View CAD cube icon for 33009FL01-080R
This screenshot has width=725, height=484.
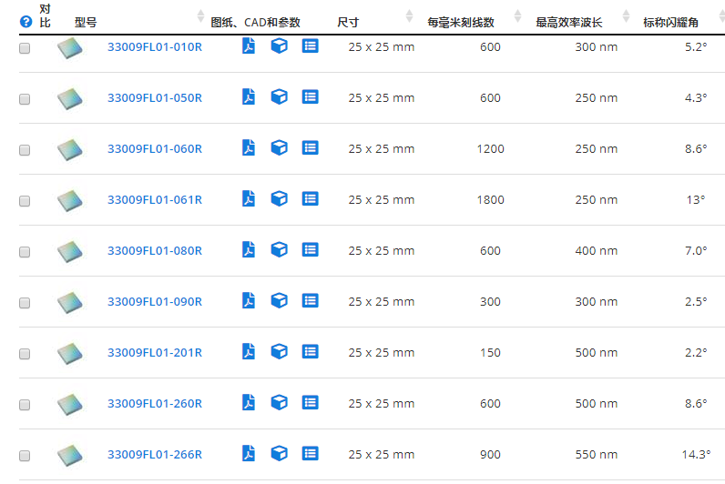279,250
